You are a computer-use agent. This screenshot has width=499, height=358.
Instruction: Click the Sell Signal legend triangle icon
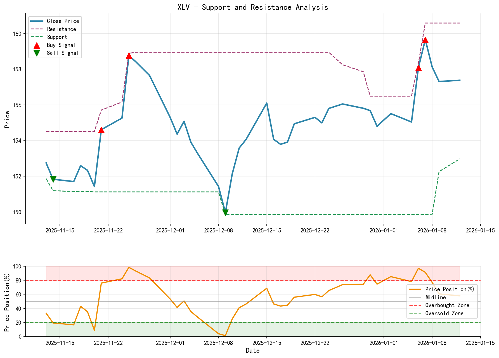37,53
